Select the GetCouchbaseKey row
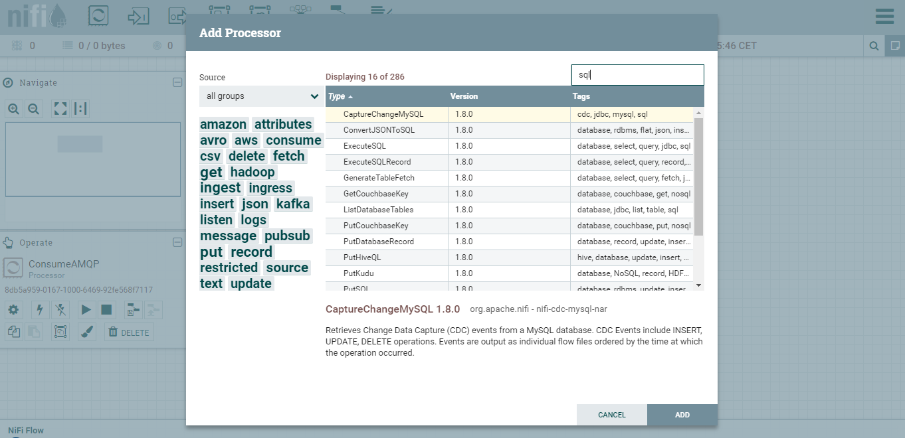The width and height of the screenshot is (905, 438). tap(510, 194)
